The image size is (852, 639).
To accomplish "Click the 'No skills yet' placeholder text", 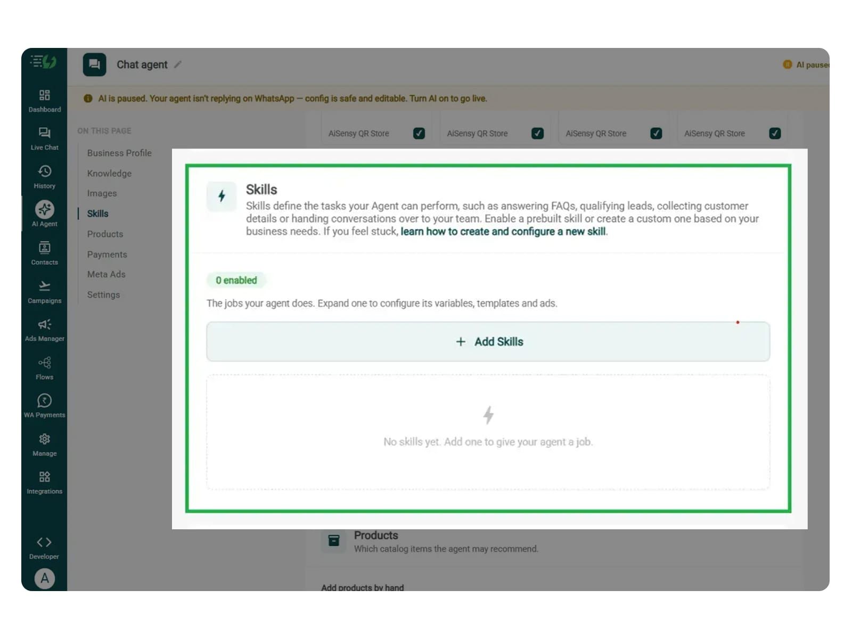I will (488, 441).
